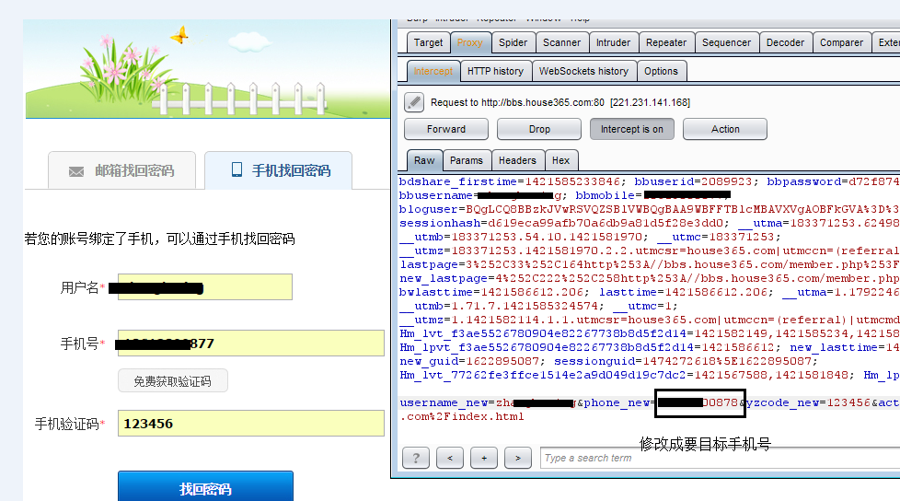Click 免费获取验证码 to get code
Image resolution: width=900 pixels, height=501 pixels.
click(173, 381)
